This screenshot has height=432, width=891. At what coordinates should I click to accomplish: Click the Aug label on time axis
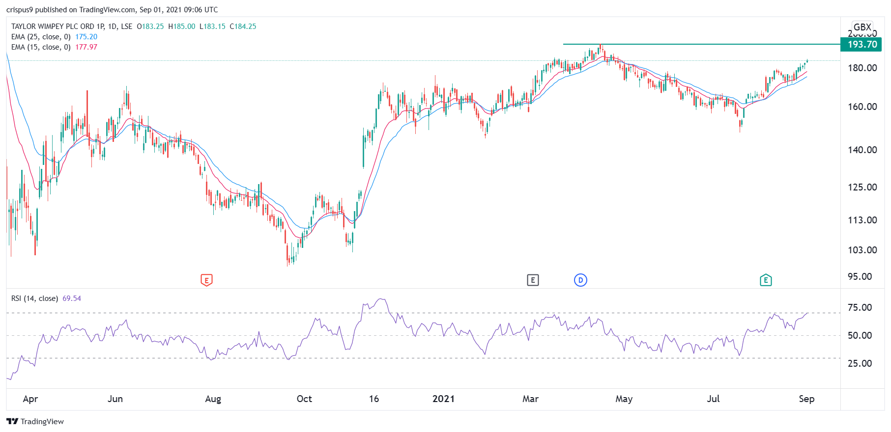[213, 399]
